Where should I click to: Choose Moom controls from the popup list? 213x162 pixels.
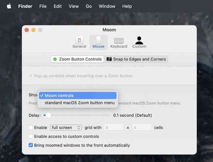tap(78, 95)
